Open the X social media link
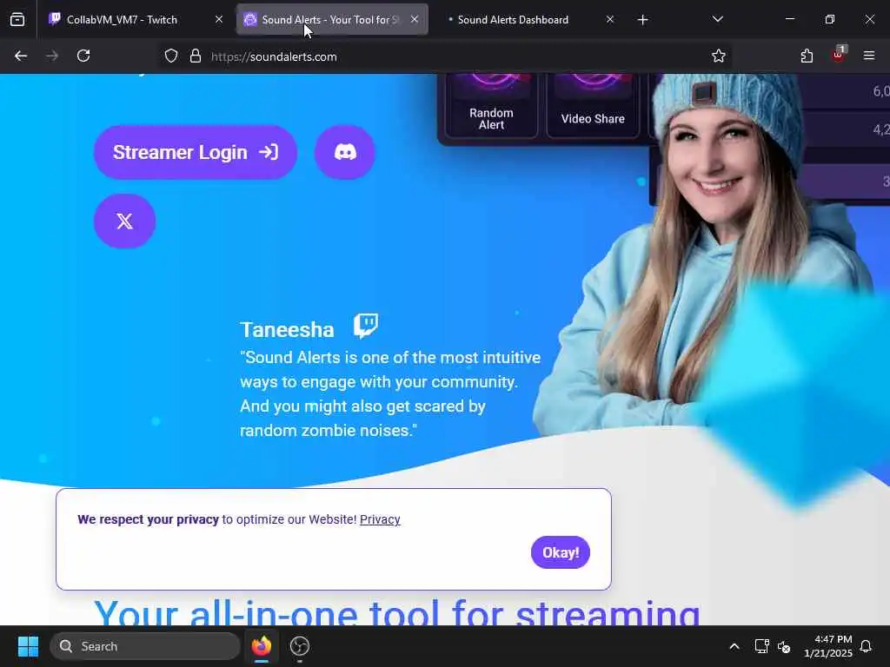890x667 pixels. [125, 221]
